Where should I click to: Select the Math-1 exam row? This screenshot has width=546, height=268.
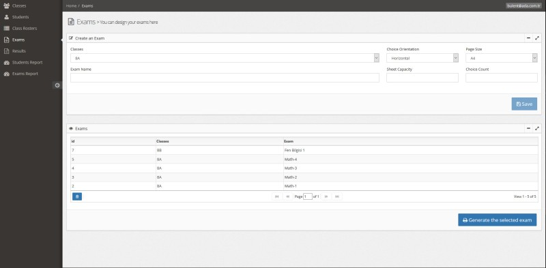click(x=304, y=186)
